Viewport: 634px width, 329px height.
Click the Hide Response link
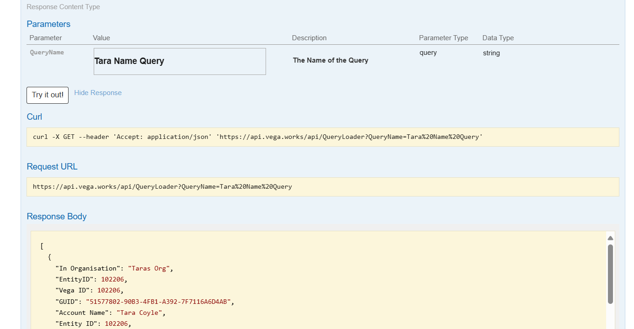[98, 93]
